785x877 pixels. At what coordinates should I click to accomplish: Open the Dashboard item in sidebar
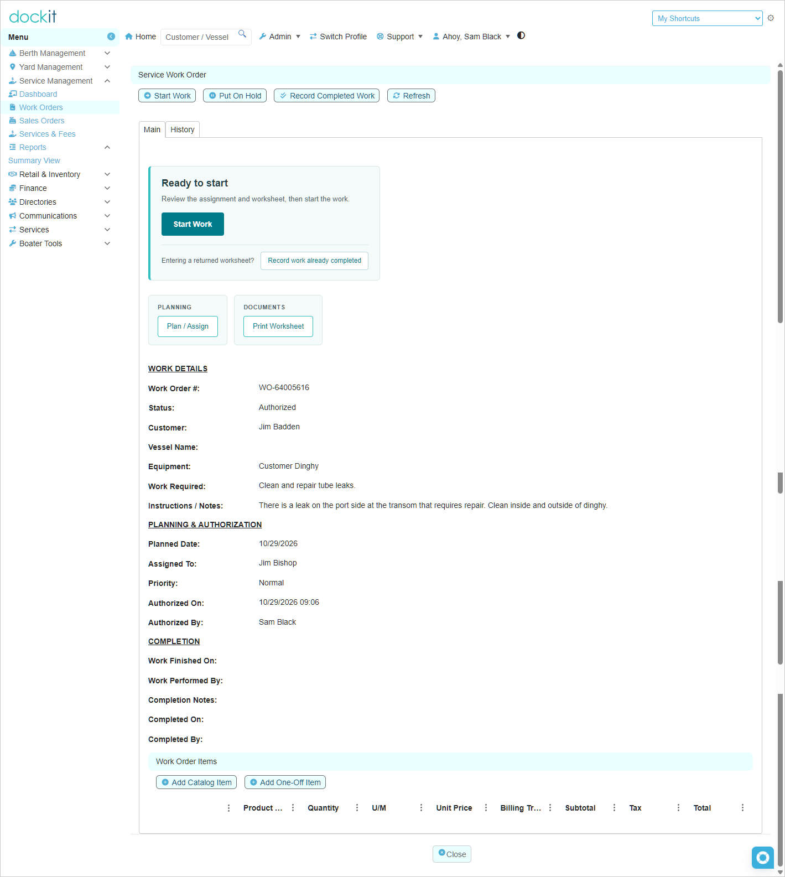[x=38, y=94]
